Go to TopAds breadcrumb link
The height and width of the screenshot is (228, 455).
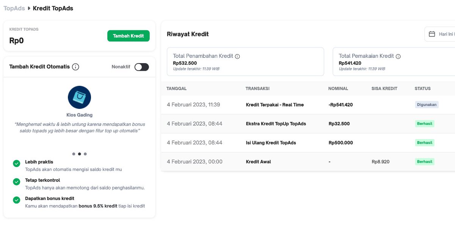14,8
